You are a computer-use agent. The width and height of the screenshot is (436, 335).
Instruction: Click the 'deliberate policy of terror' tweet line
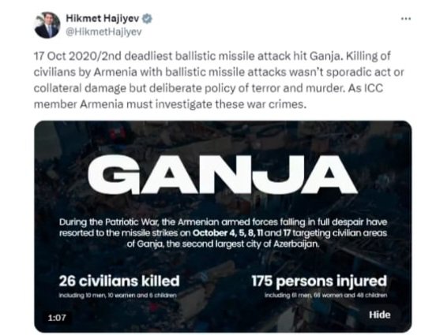point(209,88)
